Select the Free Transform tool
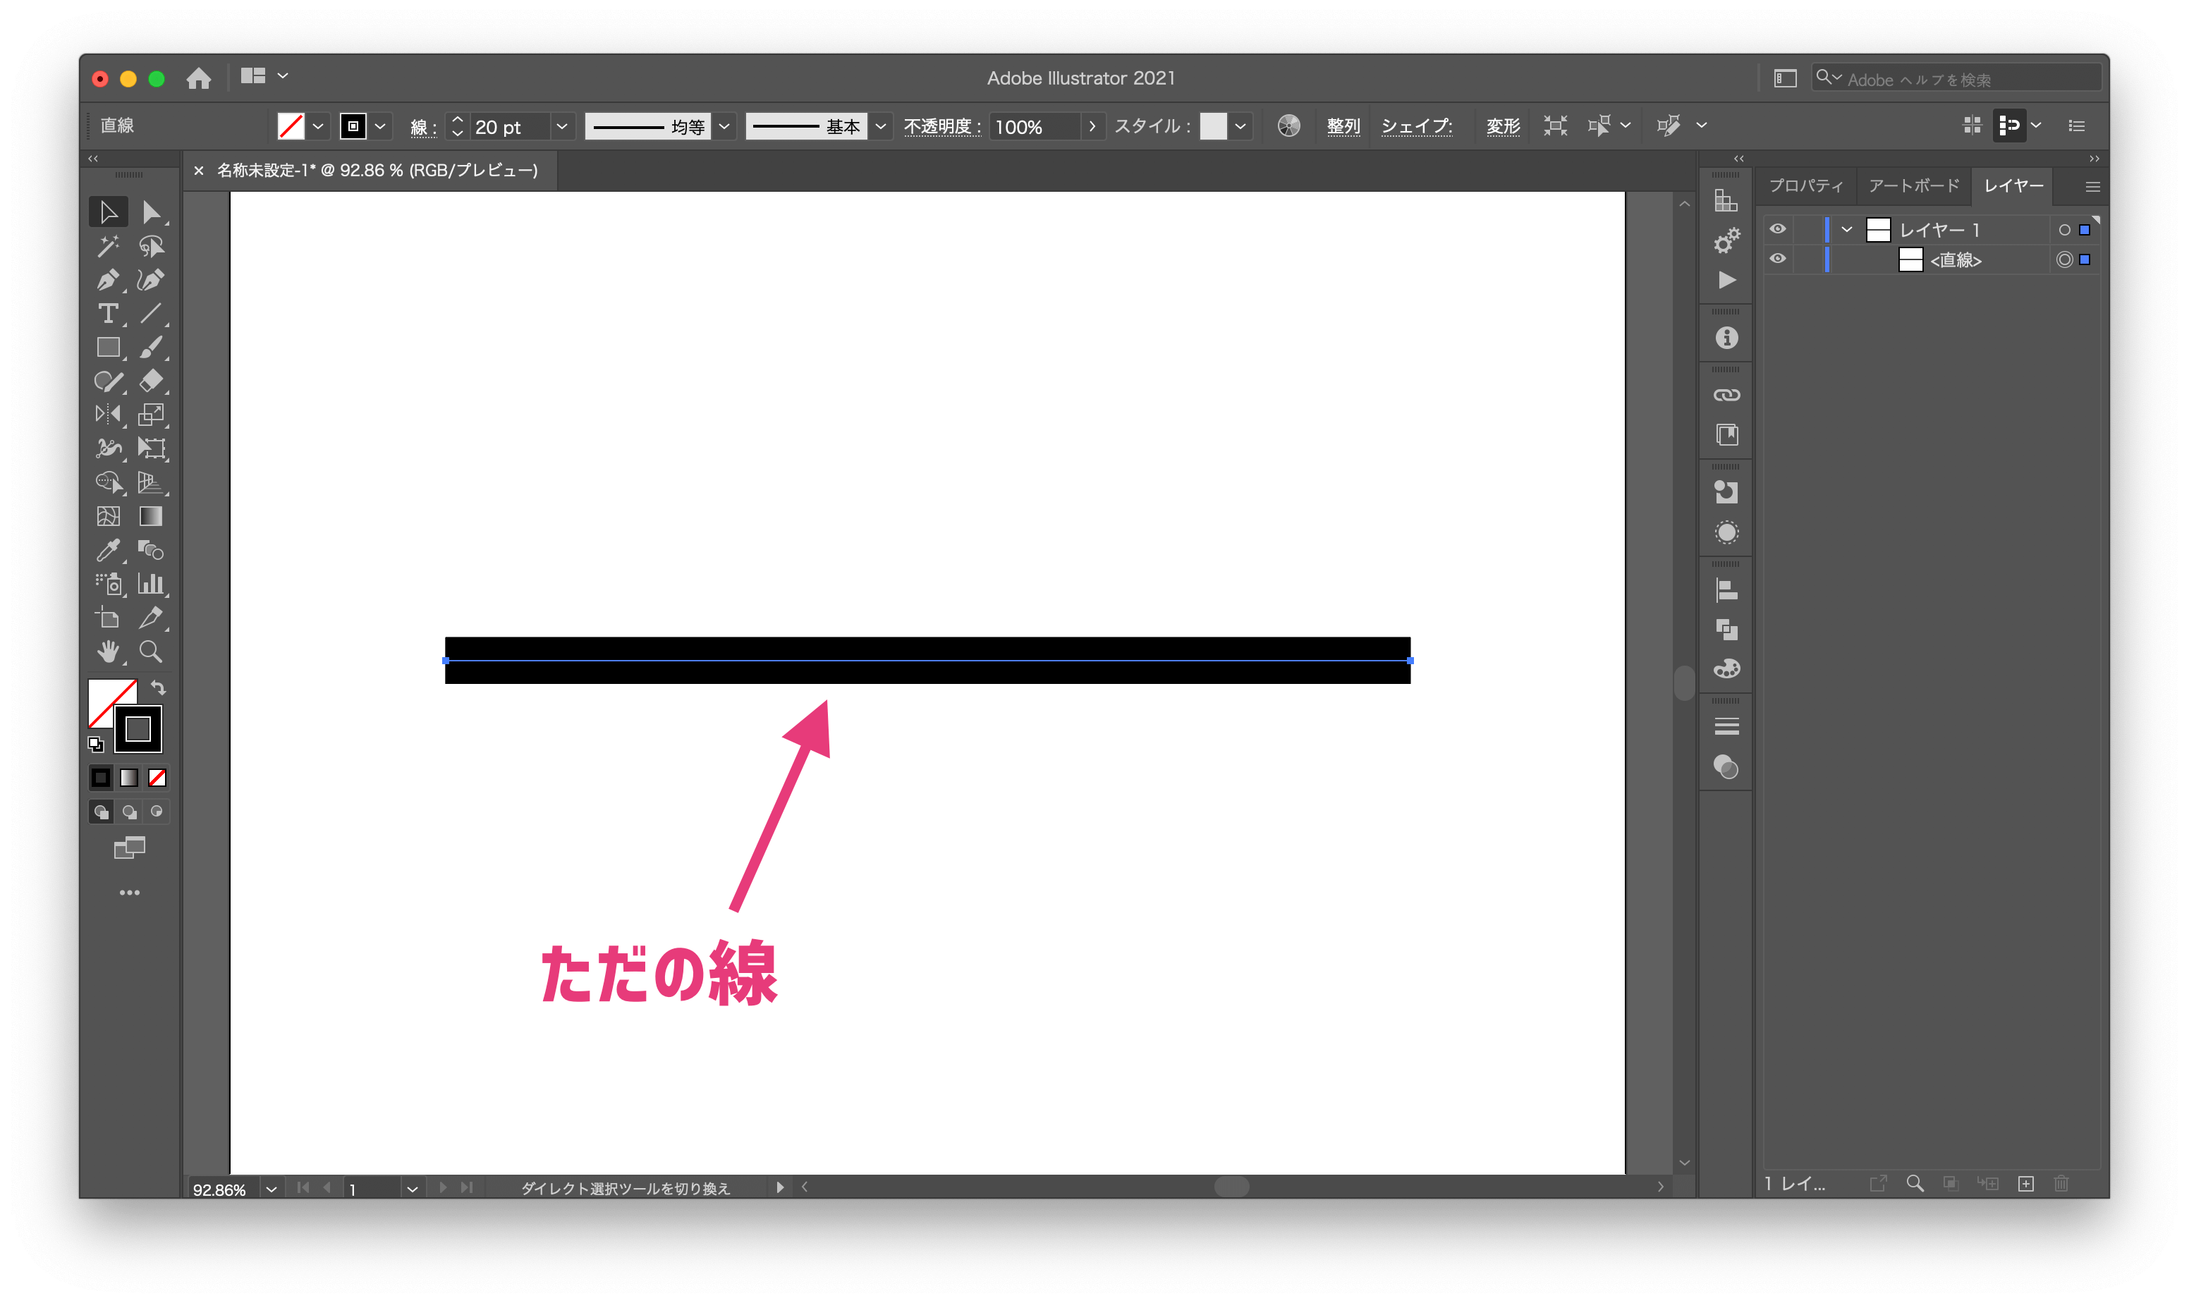The width and height of the screenshot is (2189, 1303). click(x=151, y=448)
